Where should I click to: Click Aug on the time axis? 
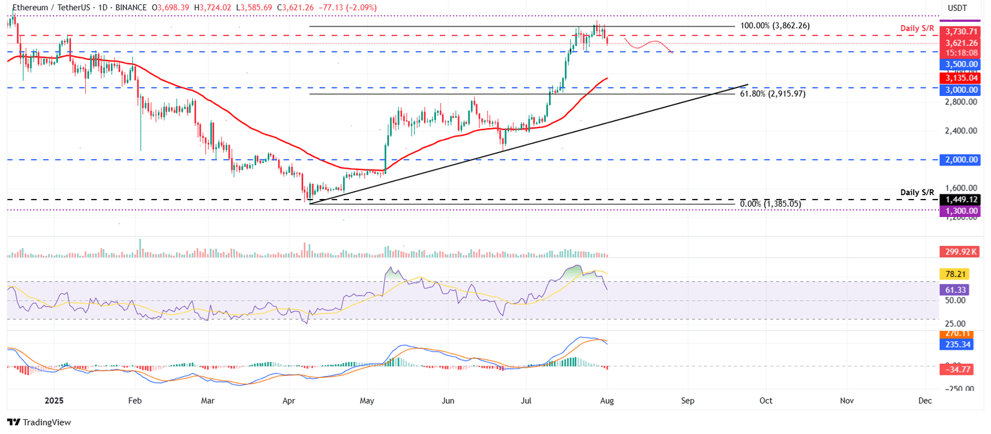tap(606, 400)
